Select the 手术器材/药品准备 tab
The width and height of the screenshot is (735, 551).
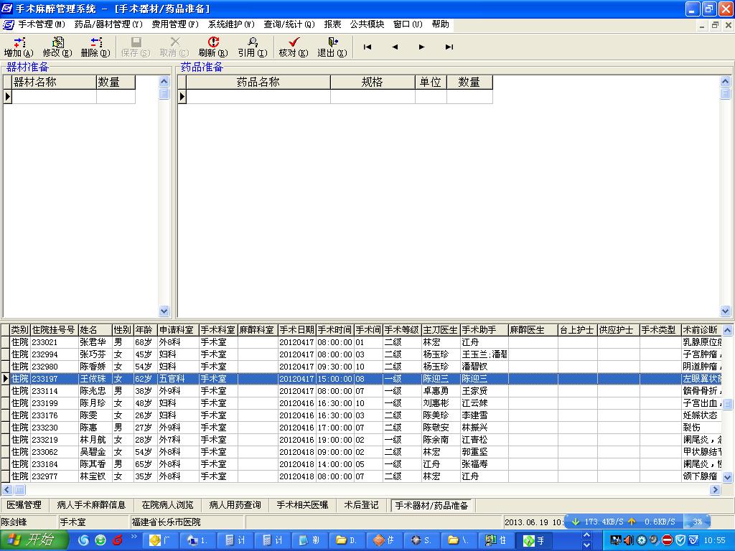pyautogui.click(x=431, y=506)
